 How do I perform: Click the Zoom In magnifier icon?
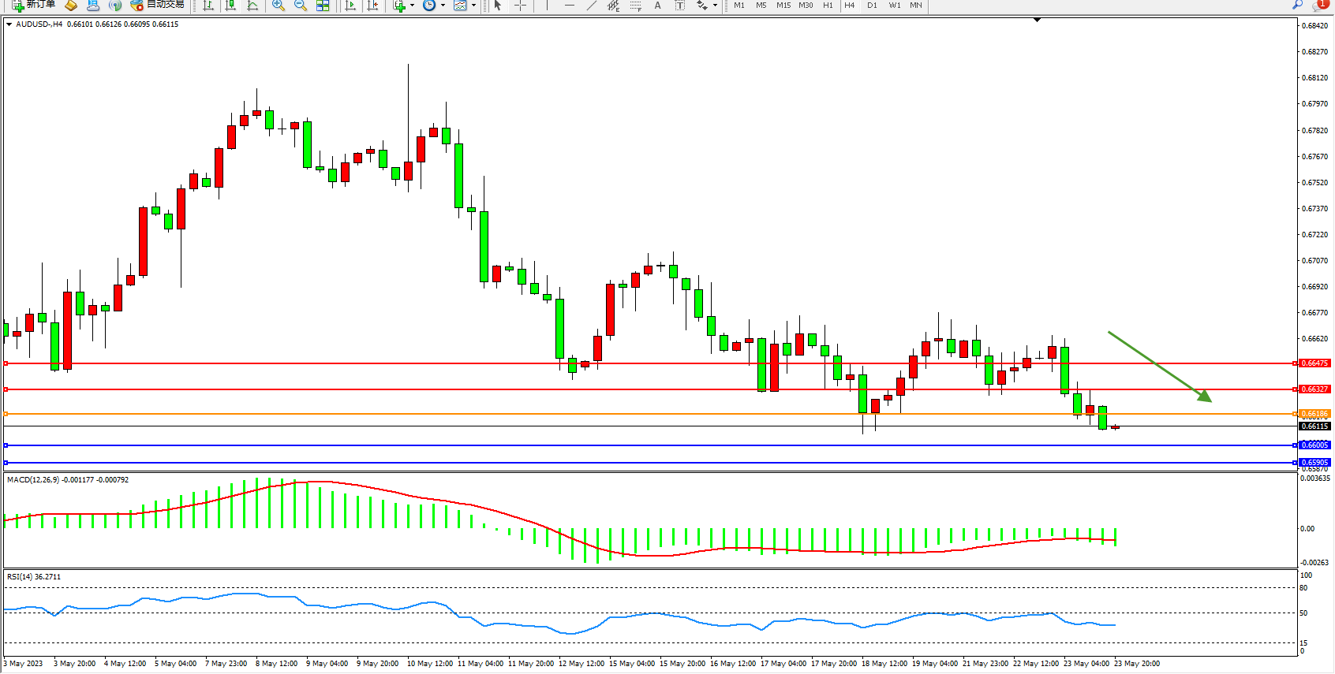(x=279, y=6)
